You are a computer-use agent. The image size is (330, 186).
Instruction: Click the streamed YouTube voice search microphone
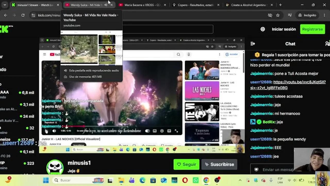(189, 54)
